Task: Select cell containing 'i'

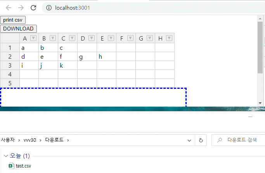Action: click(x=29, y=65)
